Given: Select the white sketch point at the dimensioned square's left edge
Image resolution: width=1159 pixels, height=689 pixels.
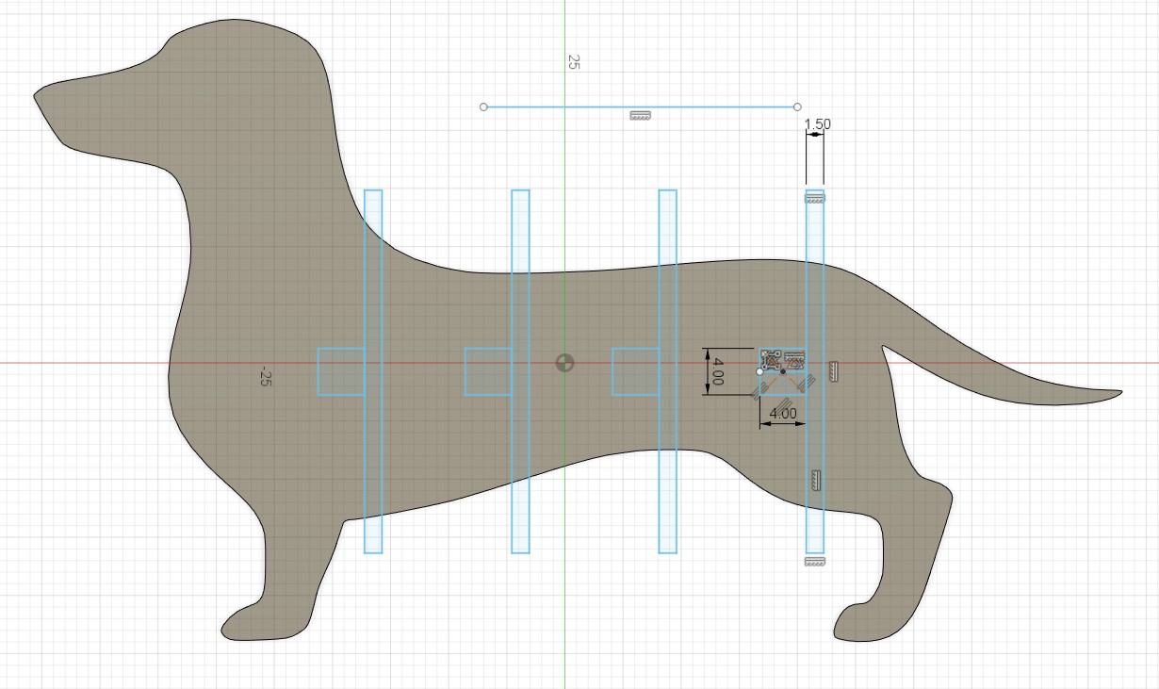Looking at the screenshot, I should (x=760, y=371).
